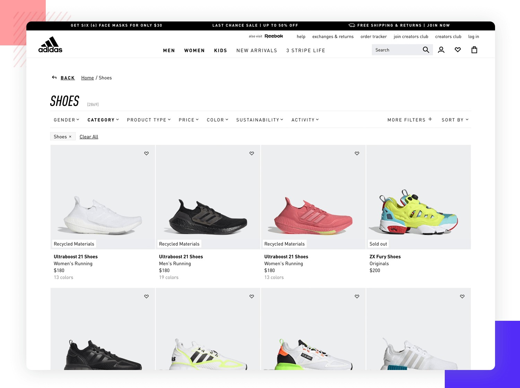Go to Home breadcrumb
The image size is (520, 388).
(87, 78)
